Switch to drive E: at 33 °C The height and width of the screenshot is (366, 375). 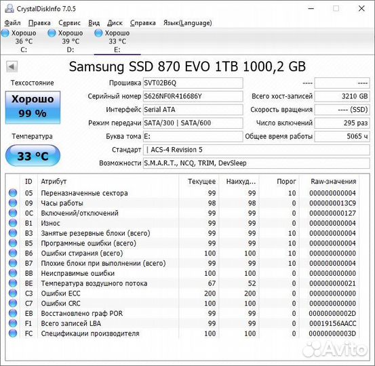click(117, 41)
